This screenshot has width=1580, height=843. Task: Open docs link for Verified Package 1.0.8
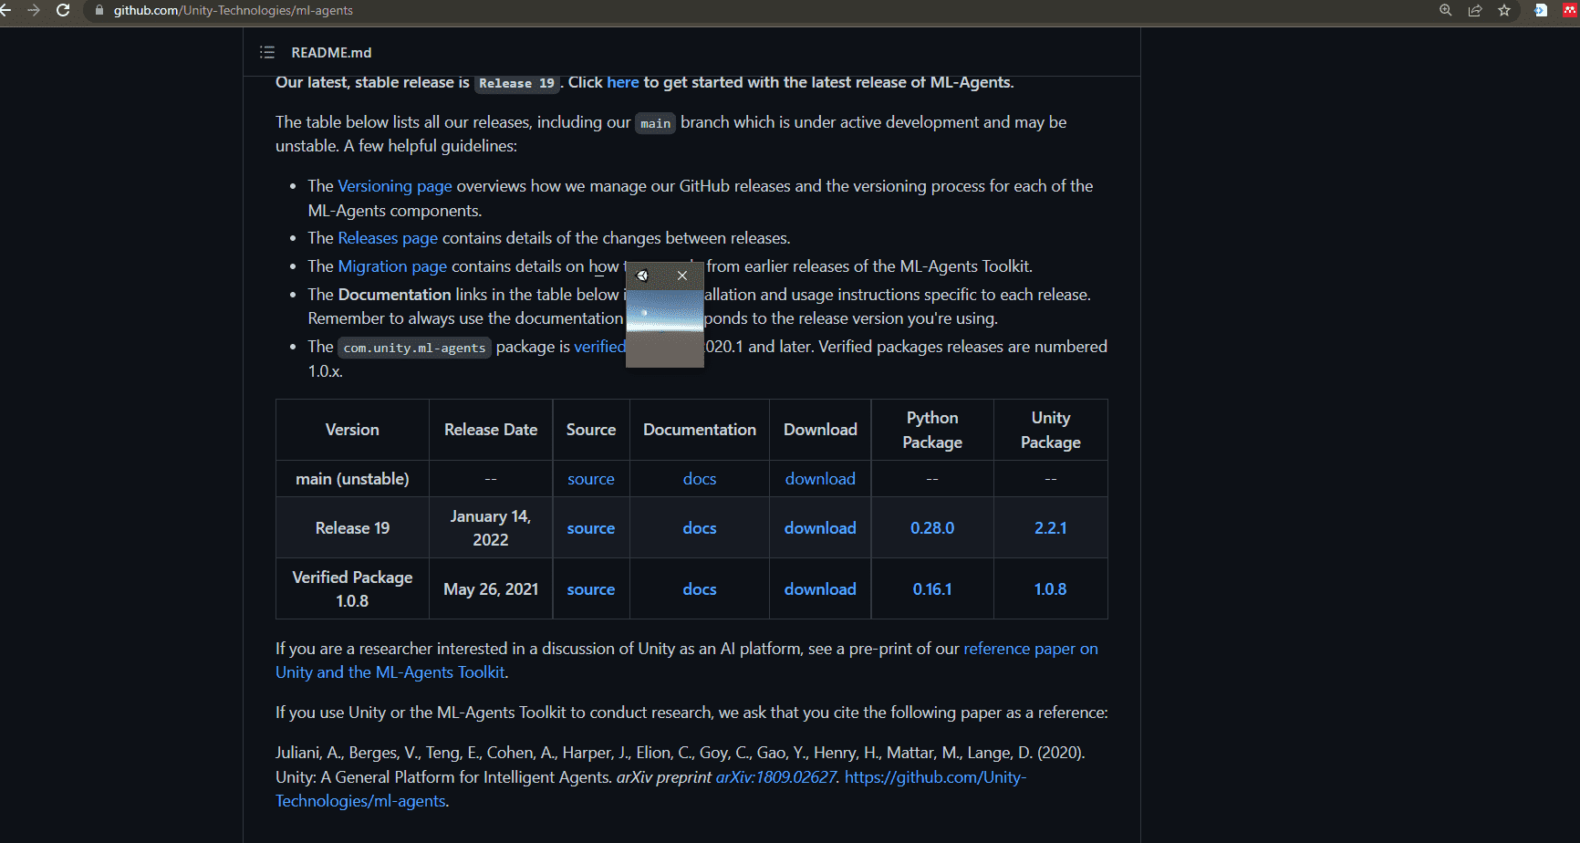coord(700,589)
